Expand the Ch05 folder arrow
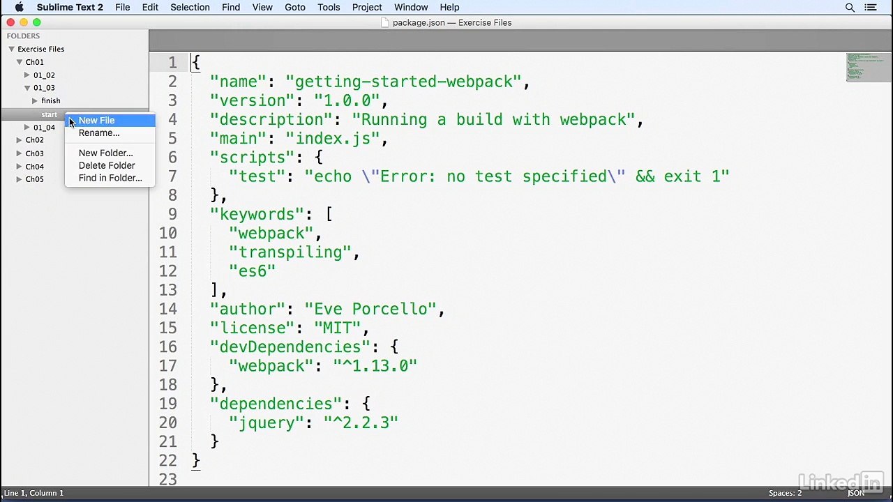 click(x=20, y=179)
